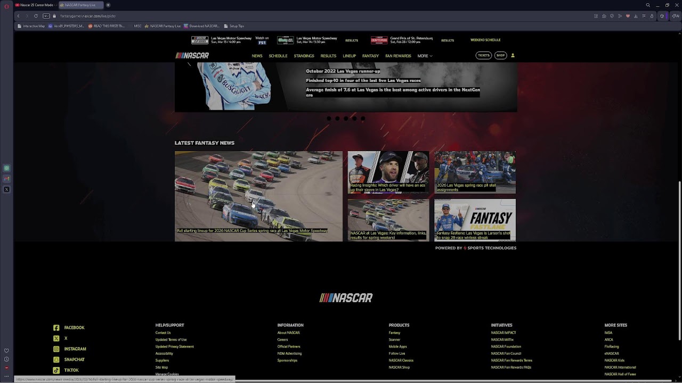Open X (Twitter) in Opera sidebar
The height and width of the screenshot is (383, 682).
click(x=6, y=189)
